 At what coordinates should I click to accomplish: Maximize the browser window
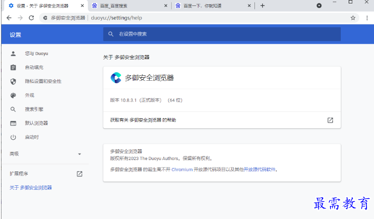point(350,2)
